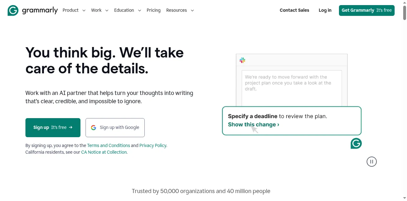Click the arrow on the Sign up button

pos(71,127)
